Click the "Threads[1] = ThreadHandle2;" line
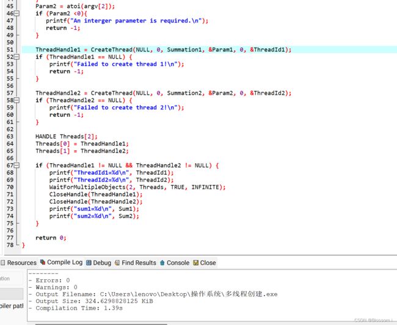Image resolution: width=397 pixels, height=325 pixels. (x=82, y=151)
